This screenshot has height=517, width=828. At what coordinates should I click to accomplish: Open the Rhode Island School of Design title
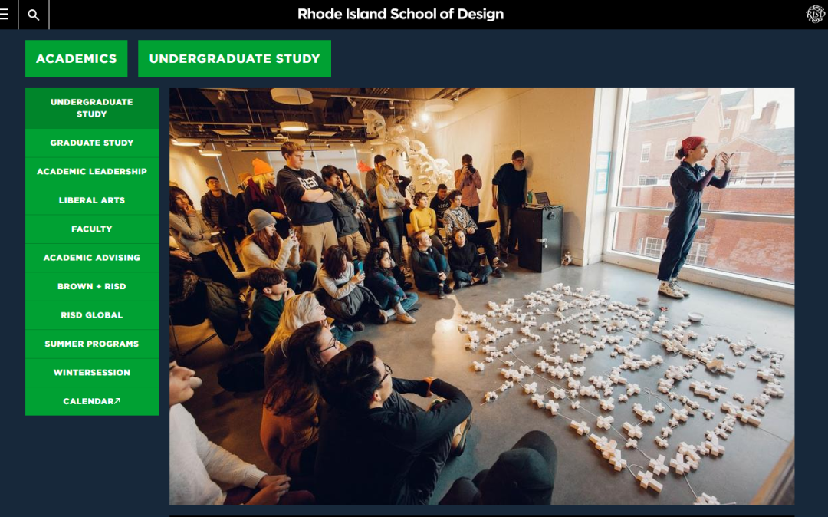click(400, 14)
